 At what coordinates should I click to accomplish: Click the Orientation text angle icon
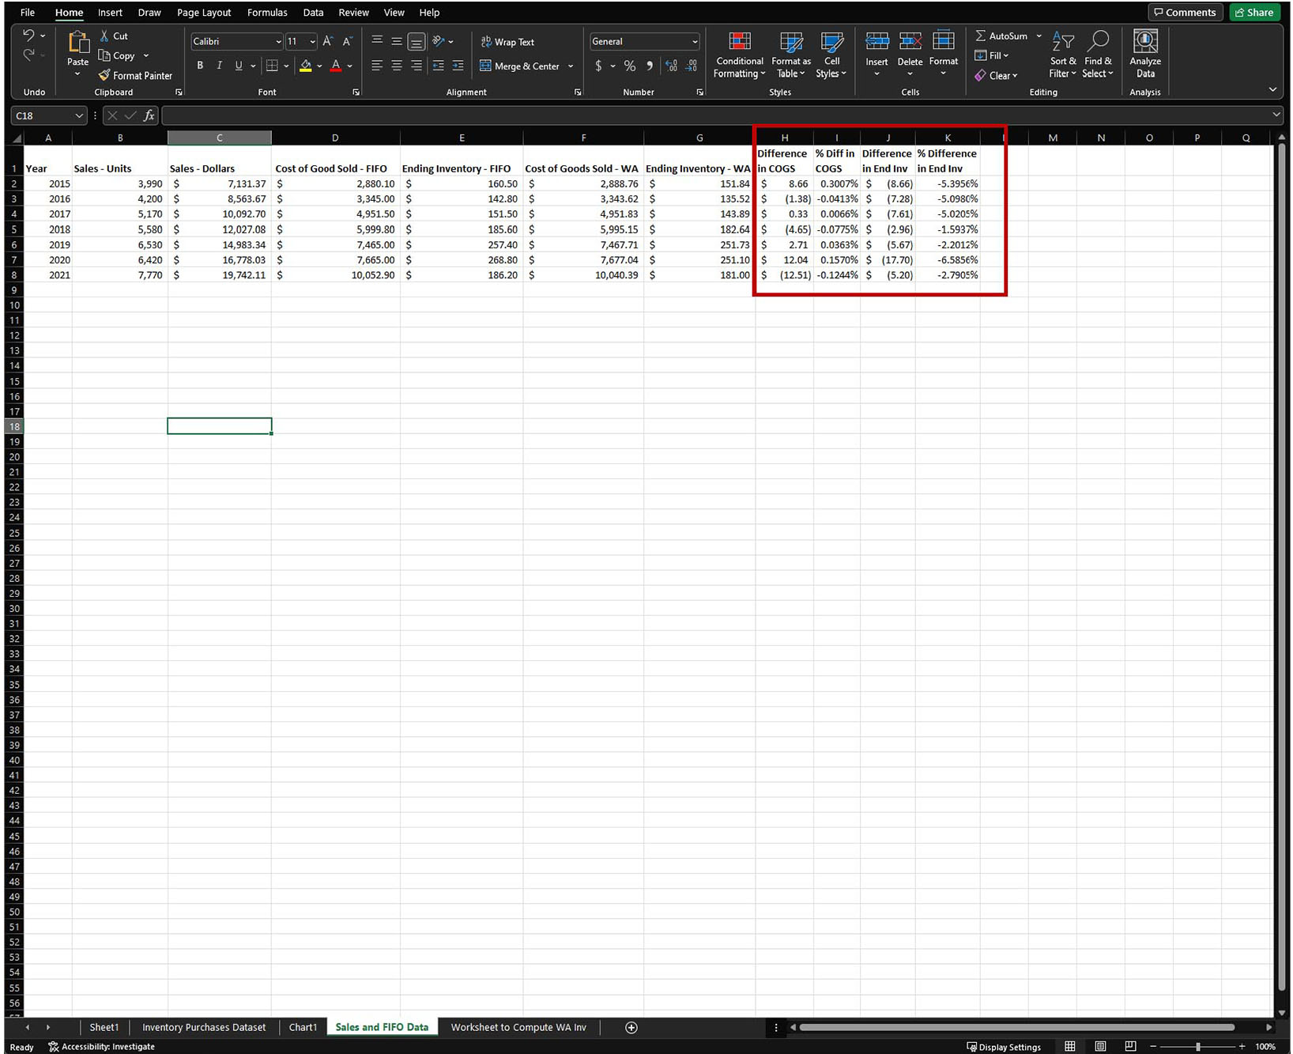(438, 41)
